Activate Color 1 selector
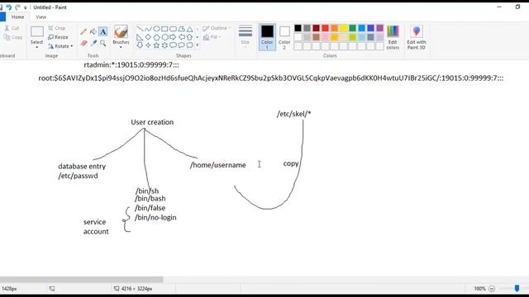Viewport: 529px width, 297px height. click(x=267, y=37)
